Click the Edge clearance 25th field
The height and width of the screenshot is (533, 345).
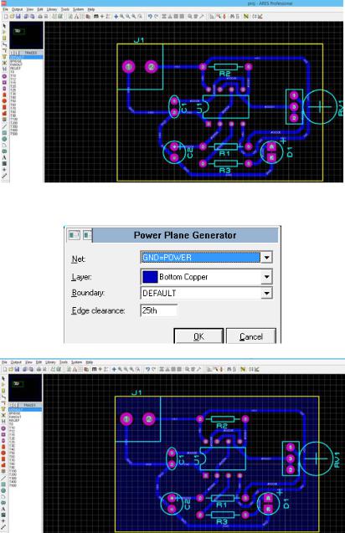coord(159,310)
